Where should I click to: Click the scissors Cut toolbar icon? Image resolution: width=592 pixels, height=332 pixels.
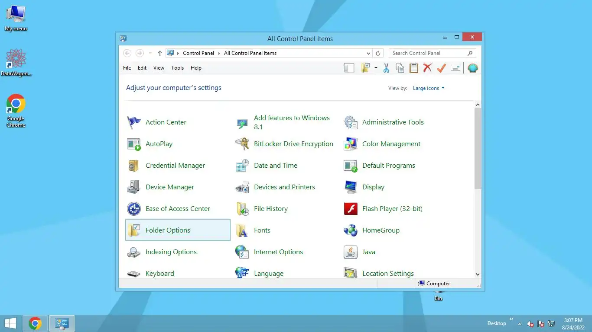click(x=386, y=68)
